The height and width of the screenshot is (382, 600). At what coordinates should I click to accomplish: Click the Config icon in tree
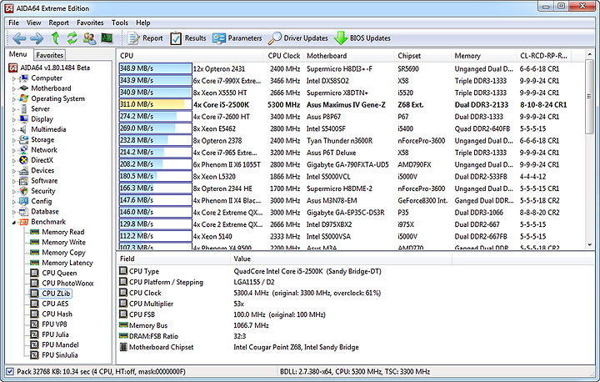[x=23, y=201]
